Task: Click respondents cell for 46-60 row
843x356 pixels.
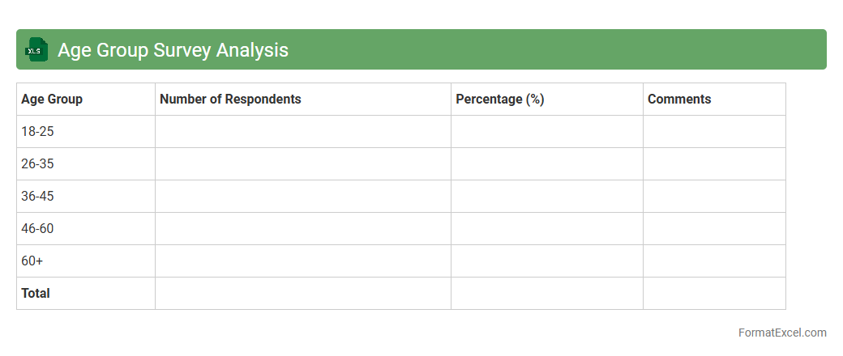Action: pos(302,229)
